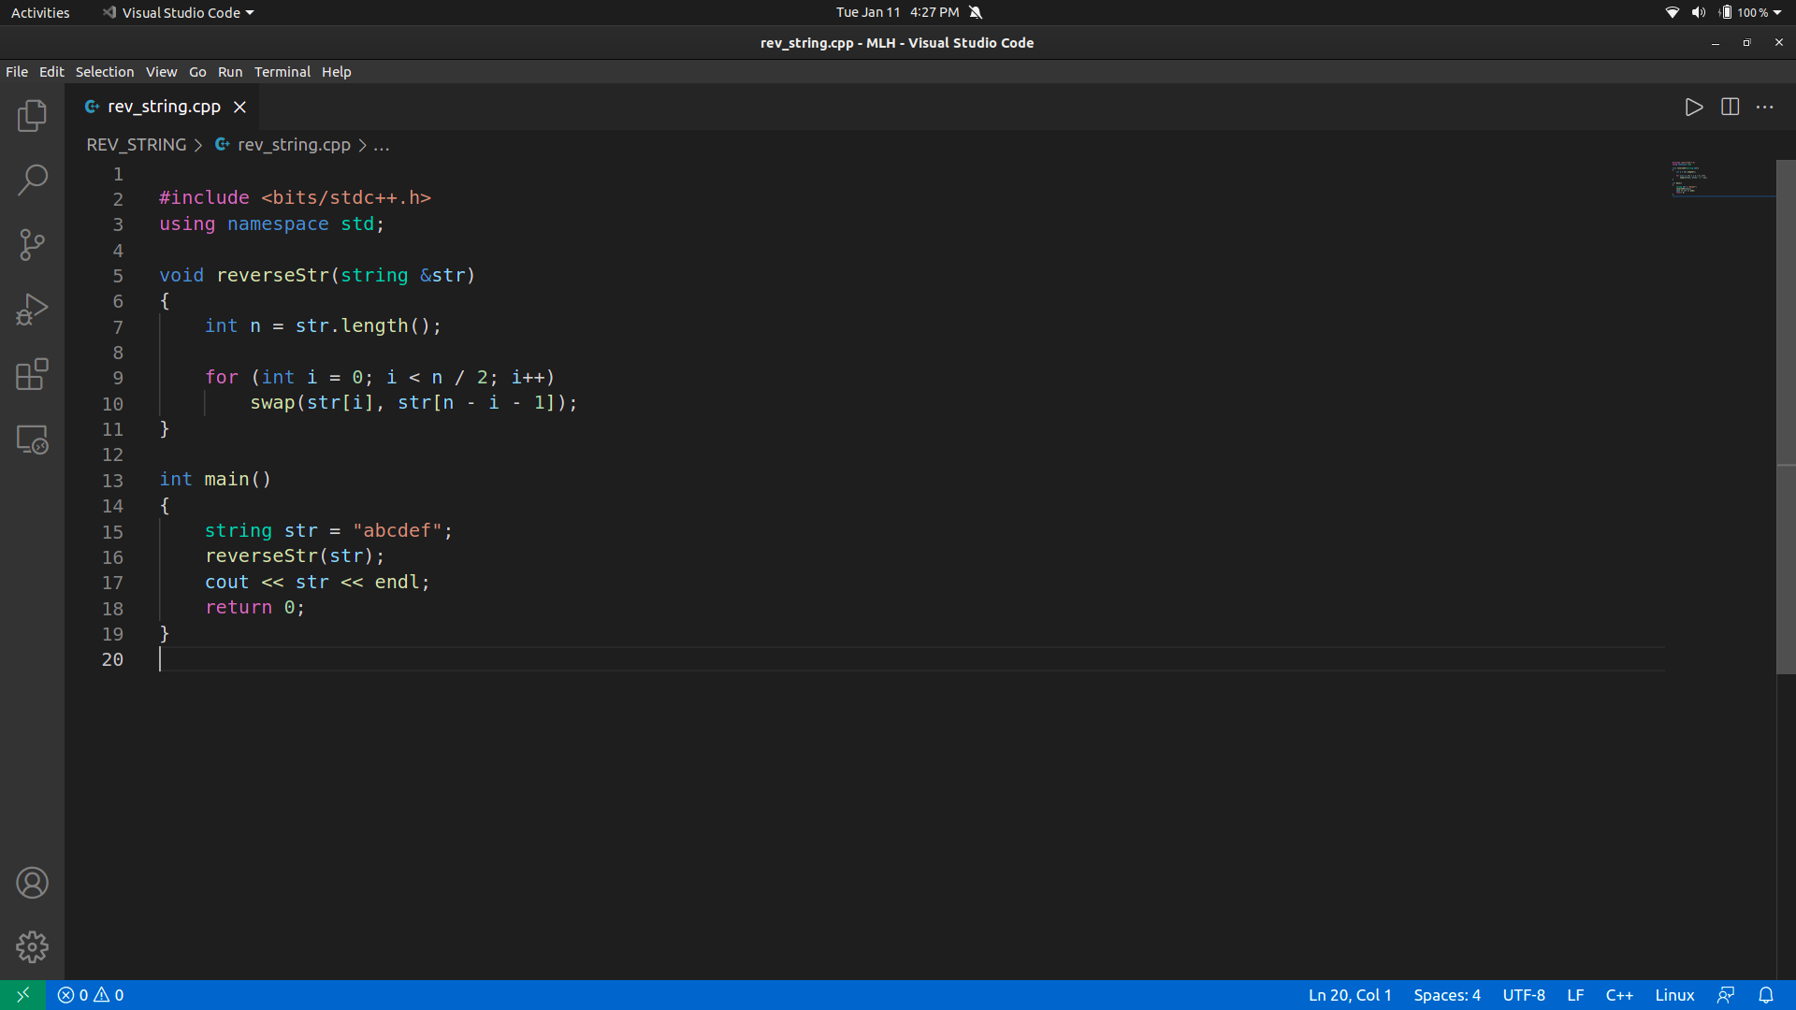Toggle the notifications bell in status bar
This screenshot has height=1010, width=1796.
(x=1765, y=995)
